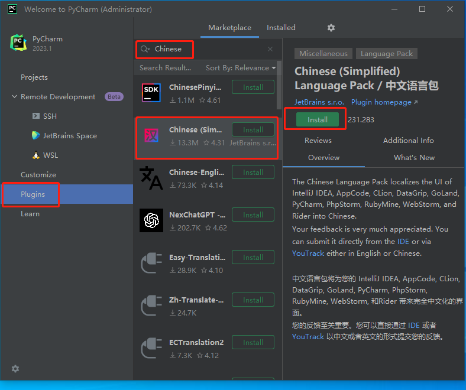This screenshot has height=390, width=466.
Task: Install NexChatGPT plugin
Action: [253, 214]
